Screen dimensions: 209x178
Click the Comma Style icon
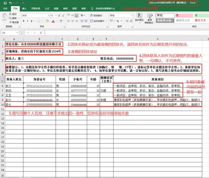pyautogui.click(x=122, y=21)
